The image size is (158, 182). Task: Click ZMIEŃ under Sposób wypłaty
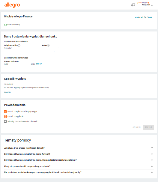click(x=7, y=92)
